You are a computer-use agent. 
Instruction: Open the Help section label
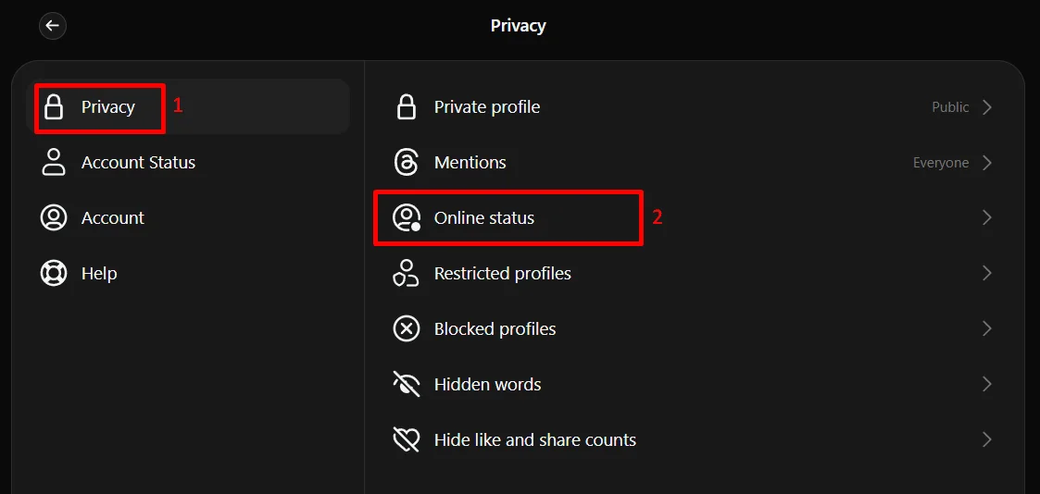point(99,274)
